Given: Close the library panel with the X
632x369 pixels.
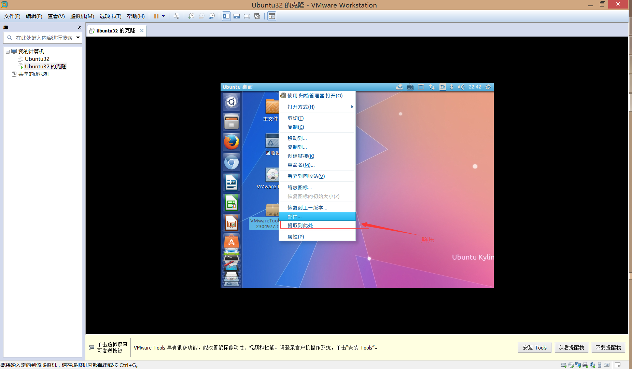Looking at the screenshot, I should [x=80, y=27].
